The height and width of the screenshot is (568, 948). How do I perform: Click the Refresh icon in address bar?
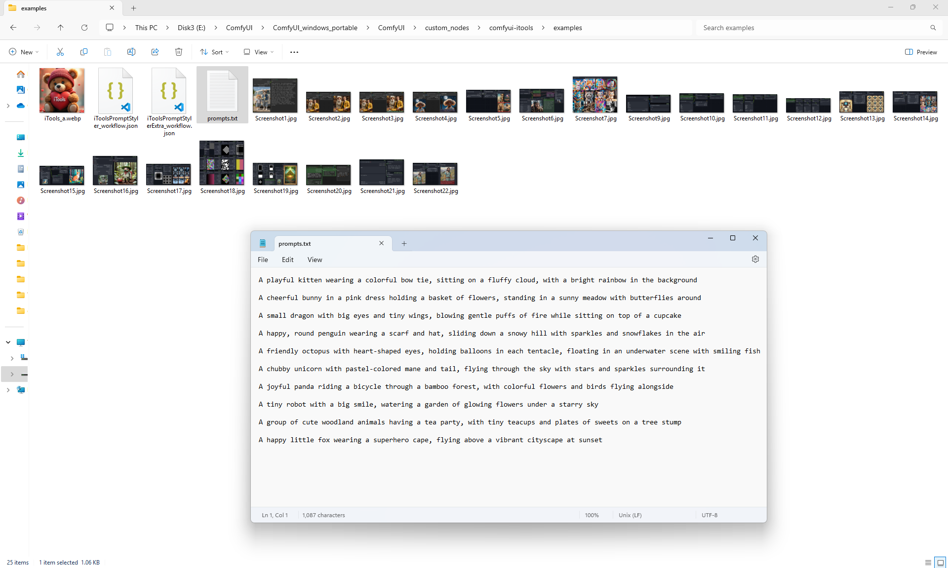(84, 28)
